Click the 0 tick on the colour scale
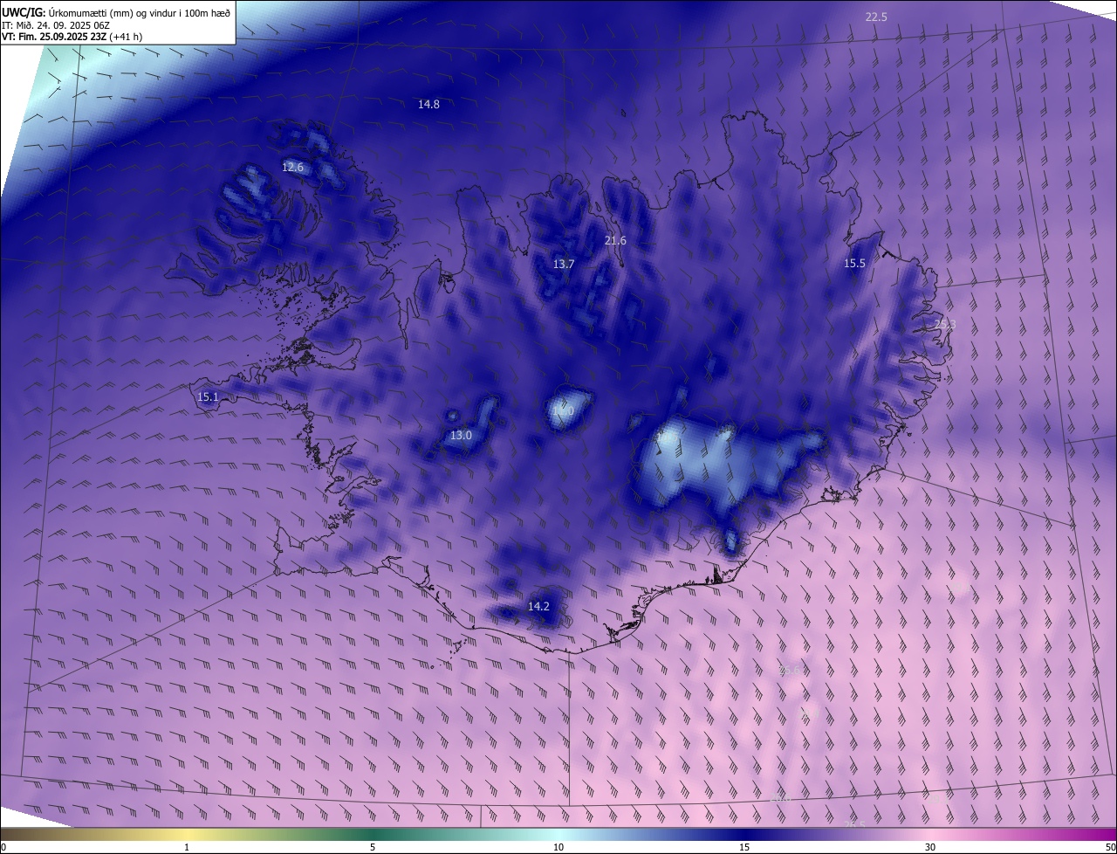 (x=3, y=847)
